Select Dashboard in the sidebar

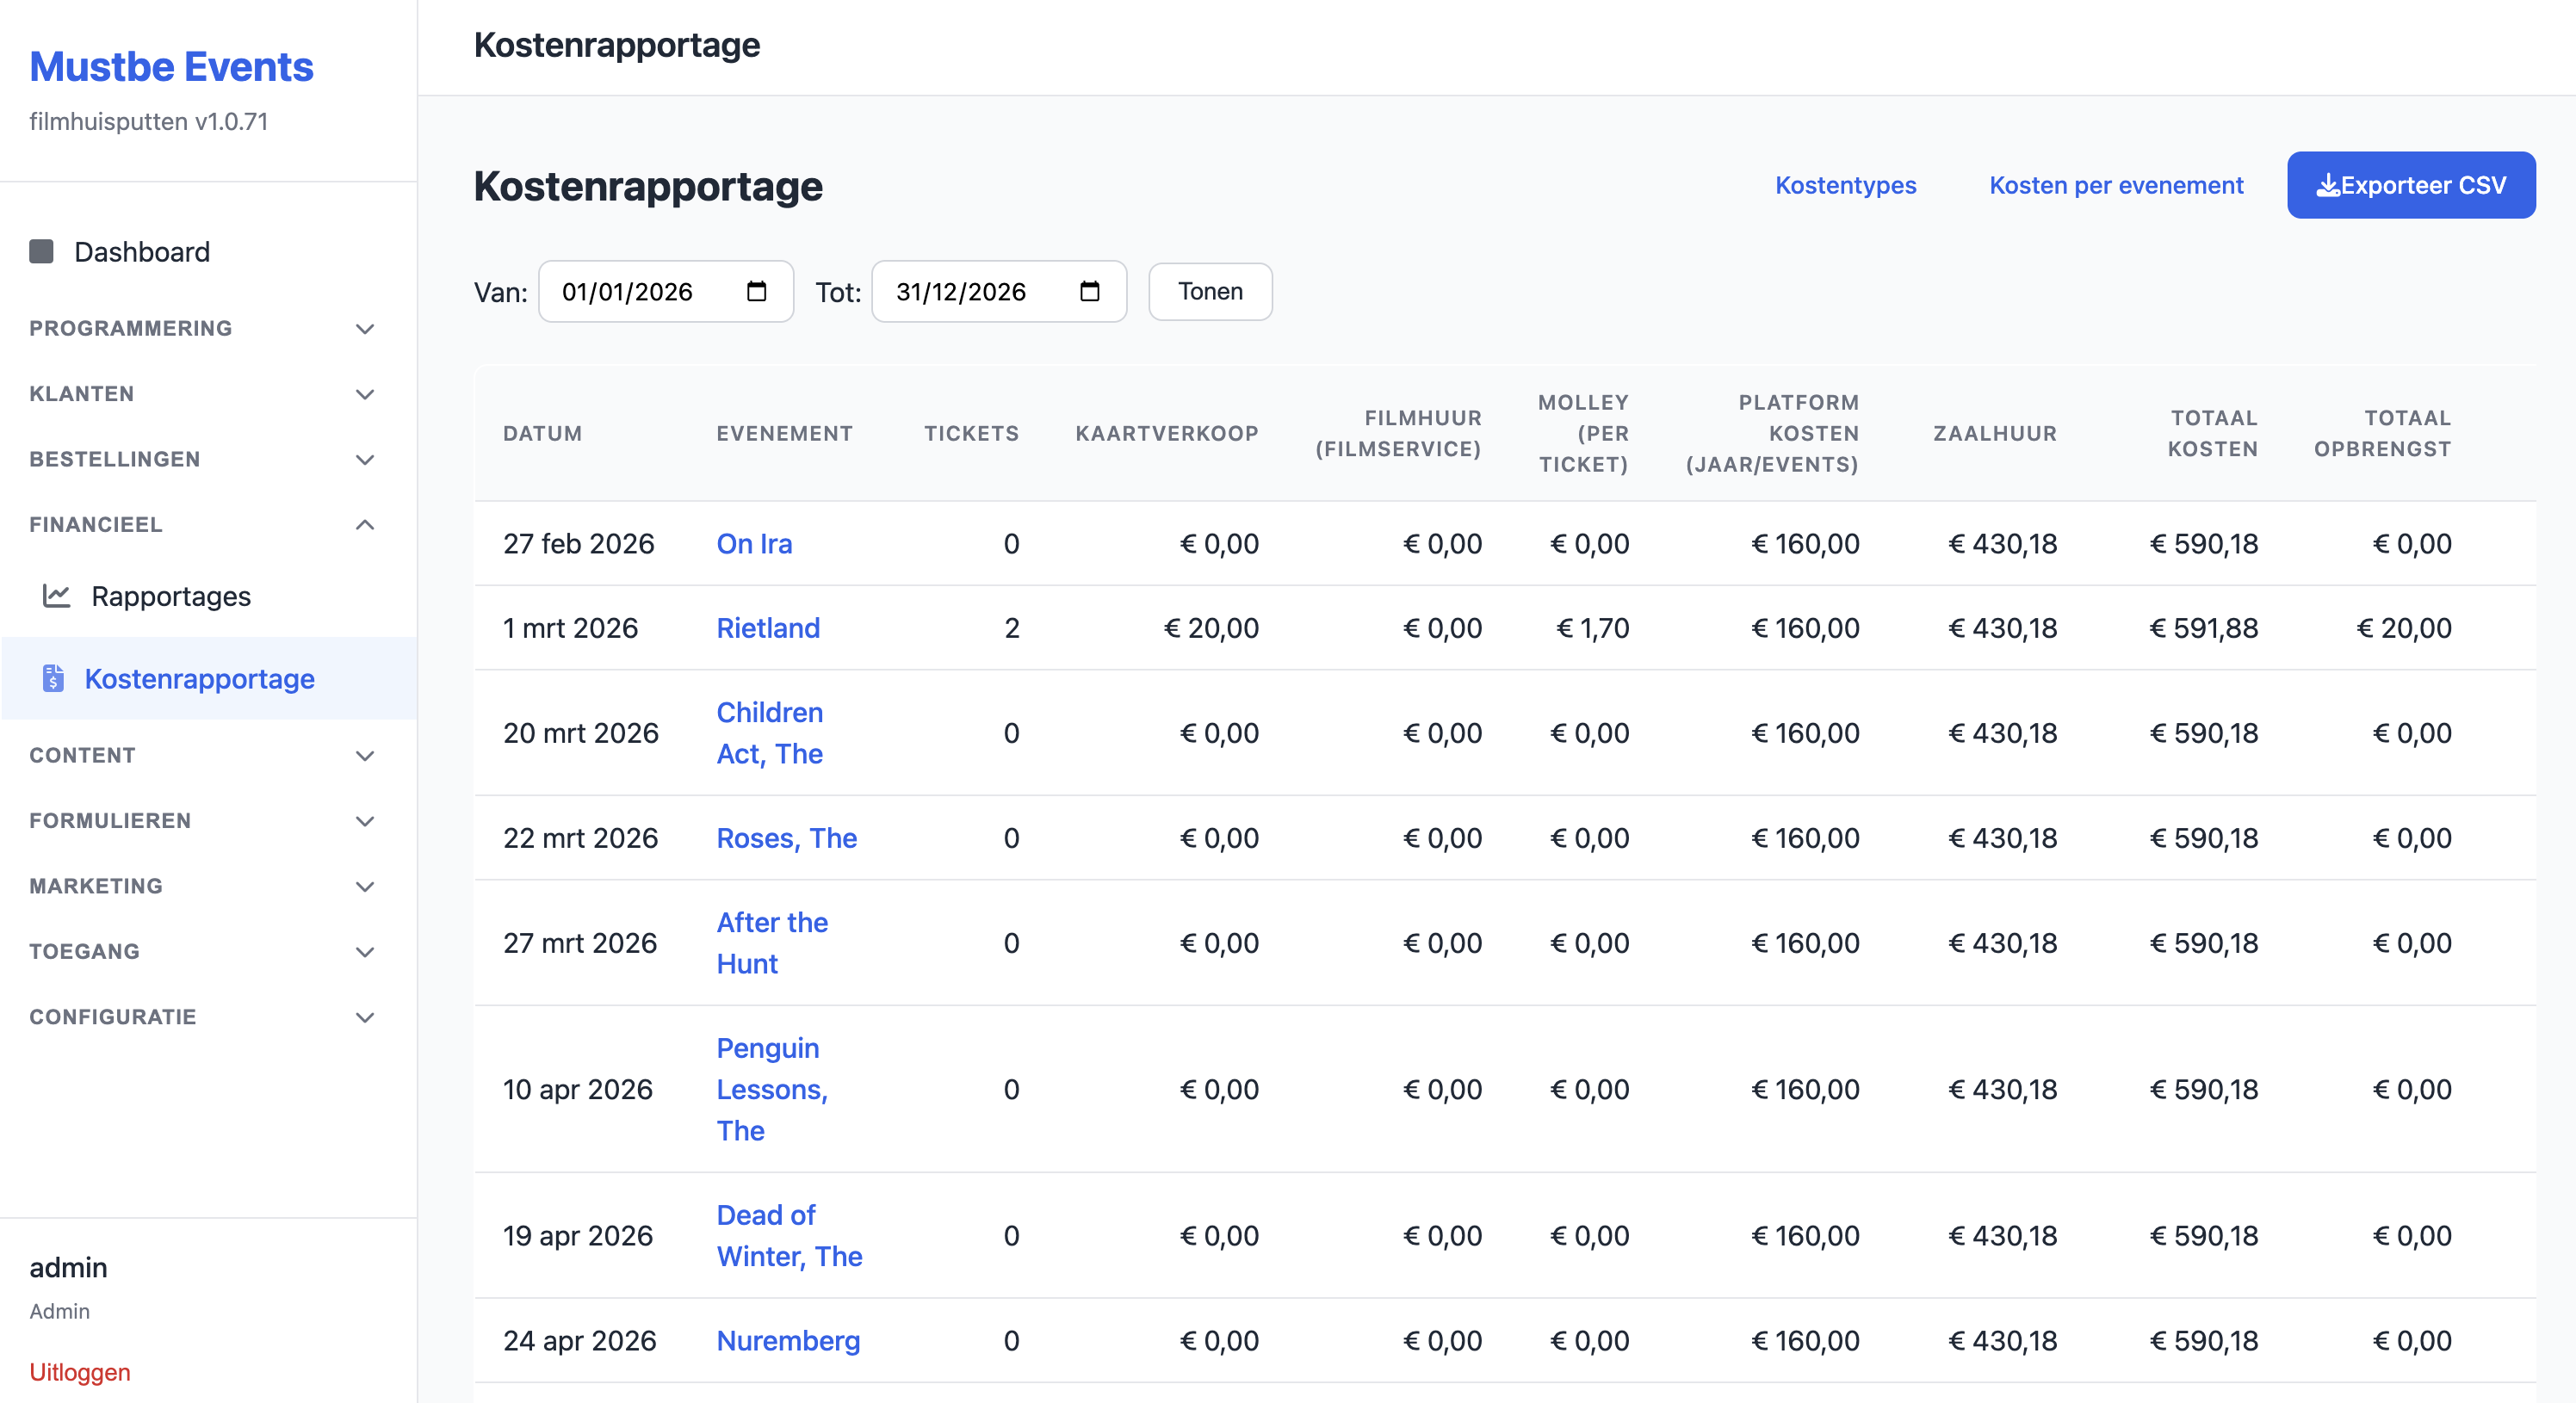(x=141, y=251)
